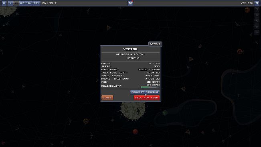
Task: Select the small red planet near the bottom
Action: click(x=136, y=132)
